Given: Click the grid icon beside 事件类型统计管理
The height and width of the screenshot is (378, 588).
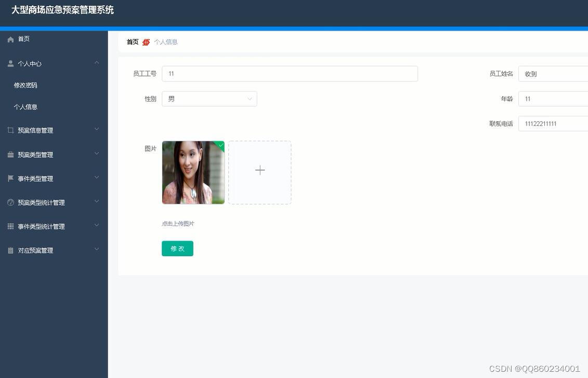Looking at the screenshot, I should coord(10,226).
